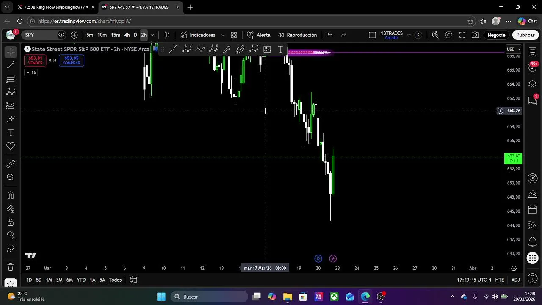Image resolution: width=542 pixels, height=305 pixels.
Task: Open Indicadores panel
Action: pos(198,35)
